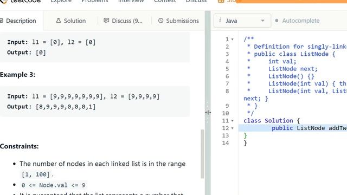Viewport: 347px width, 195px height.
Task: Collapse class Solution fold at line 11
Action: click(x=233, y=121)
